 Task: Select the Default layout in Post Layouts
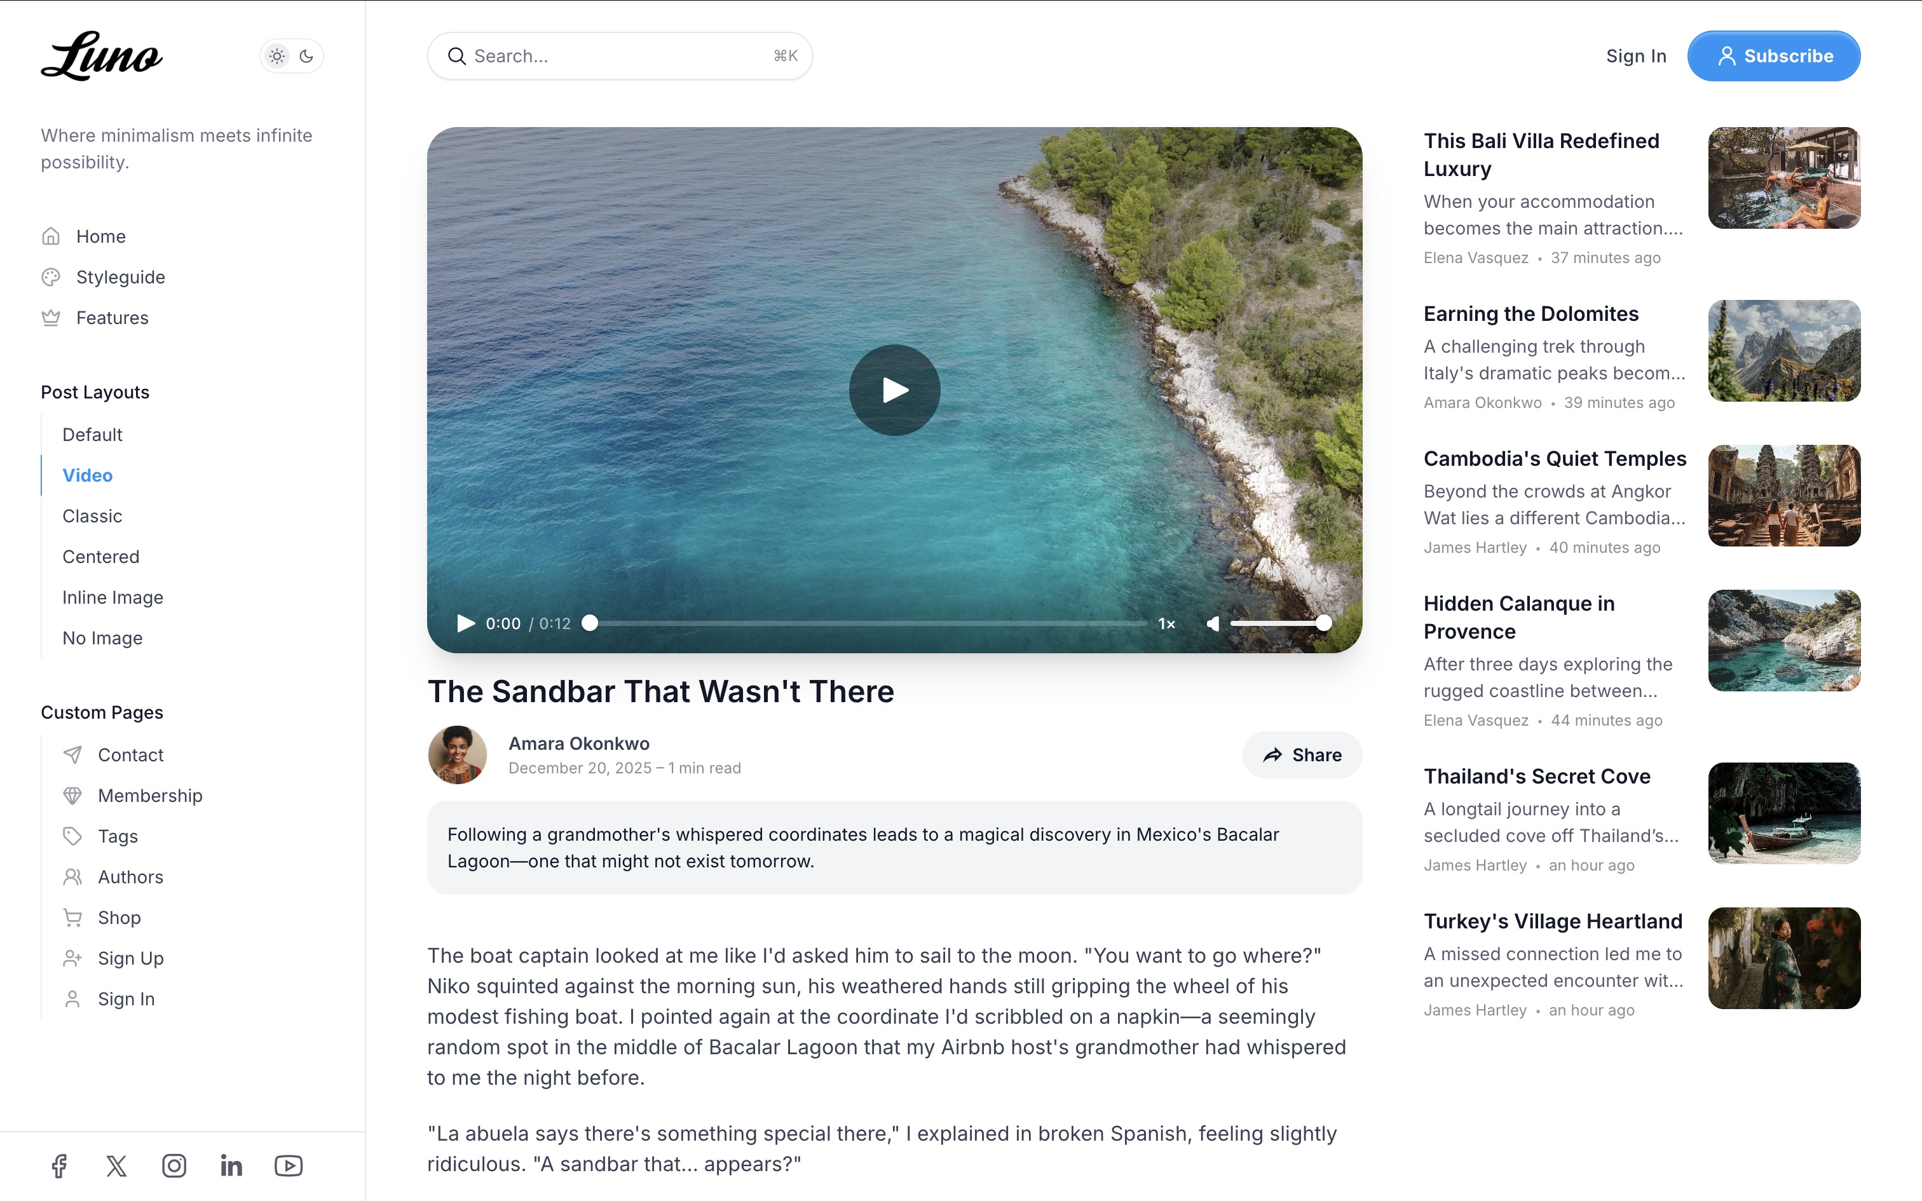pos(92,435)
